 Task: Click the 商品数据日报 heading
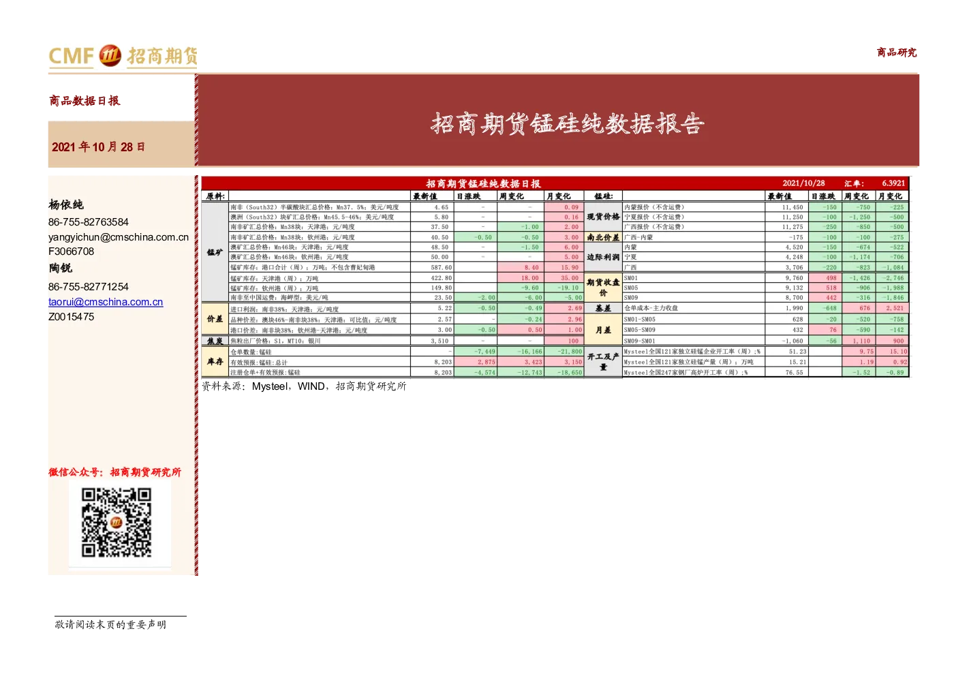pos(84,101)
